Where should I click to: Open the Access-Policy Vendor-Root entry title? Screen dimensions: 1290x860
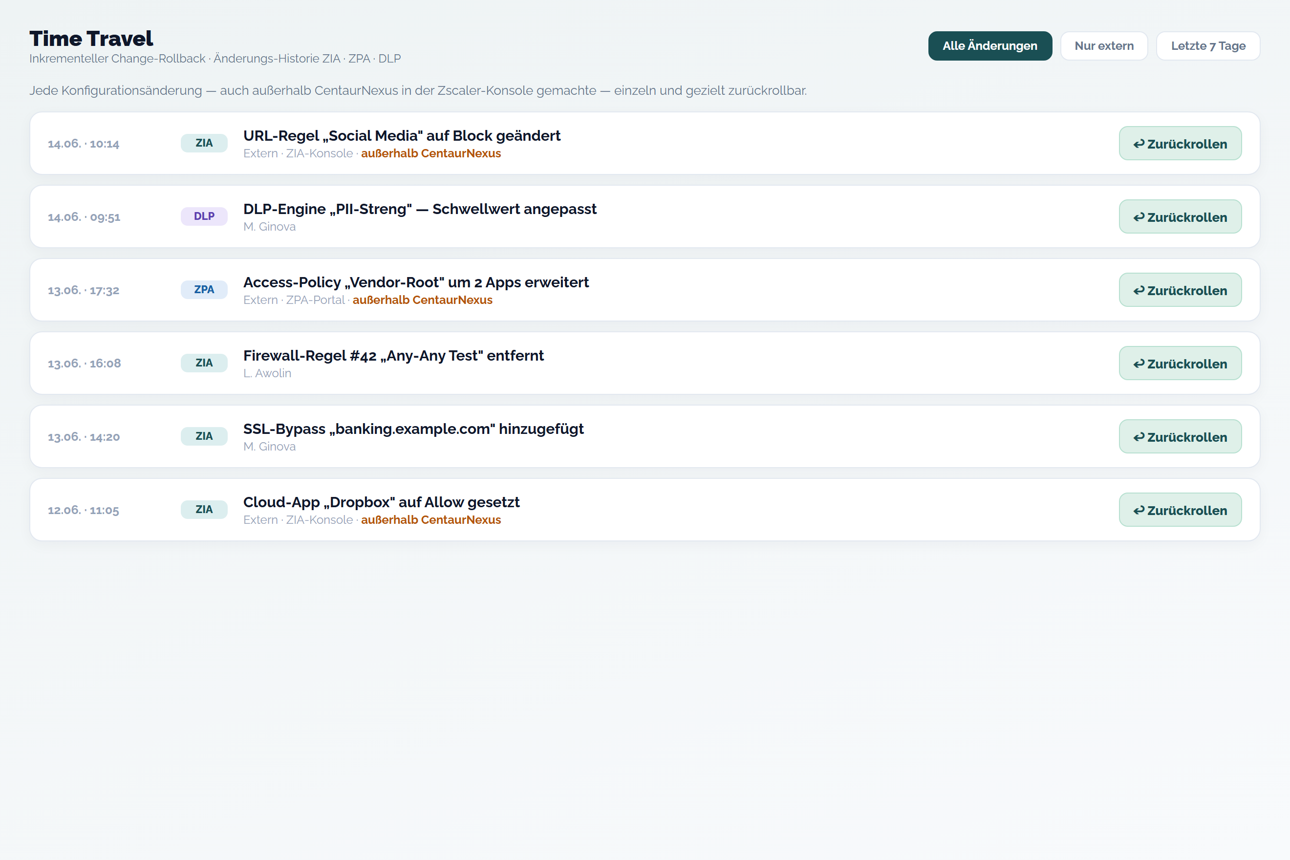[416, 282]
